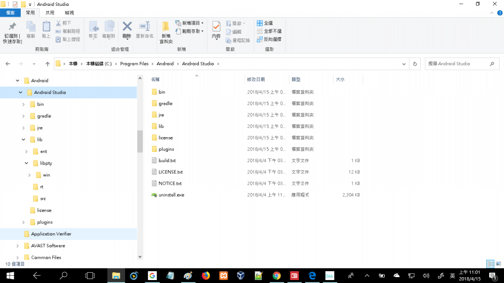Viewport: 504px width, 283px height.
Task: Collapse the libpty tree node
Action: click(27, 163)
